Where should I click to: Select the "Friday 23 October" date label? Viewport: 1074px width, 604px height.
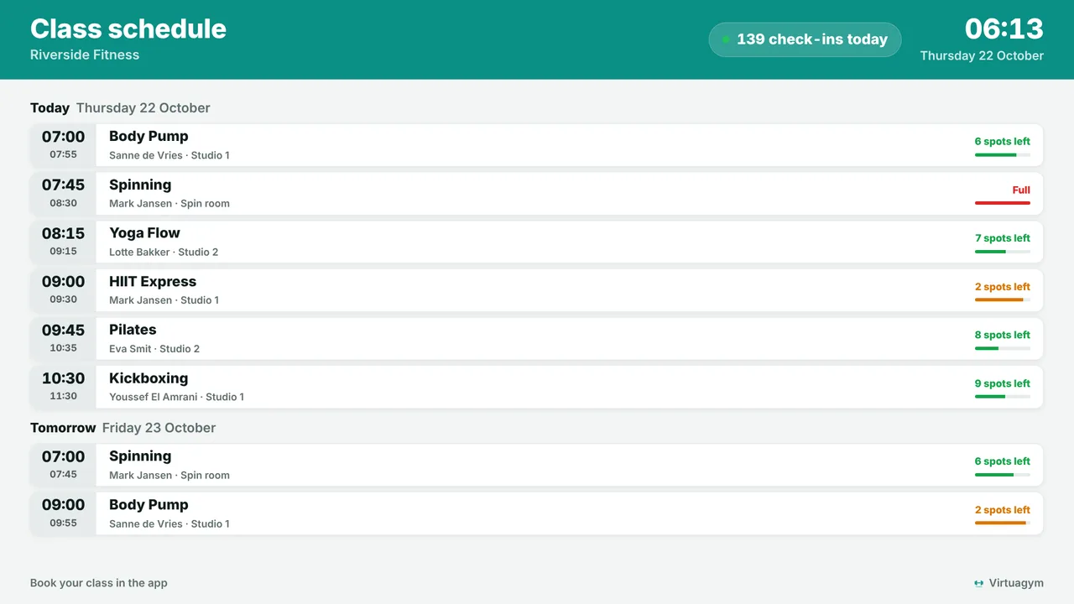click(x=159, y=428)
